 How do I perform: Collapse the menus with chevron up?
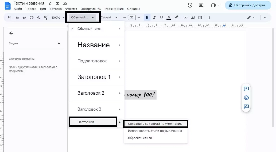(x=265, y=17)
